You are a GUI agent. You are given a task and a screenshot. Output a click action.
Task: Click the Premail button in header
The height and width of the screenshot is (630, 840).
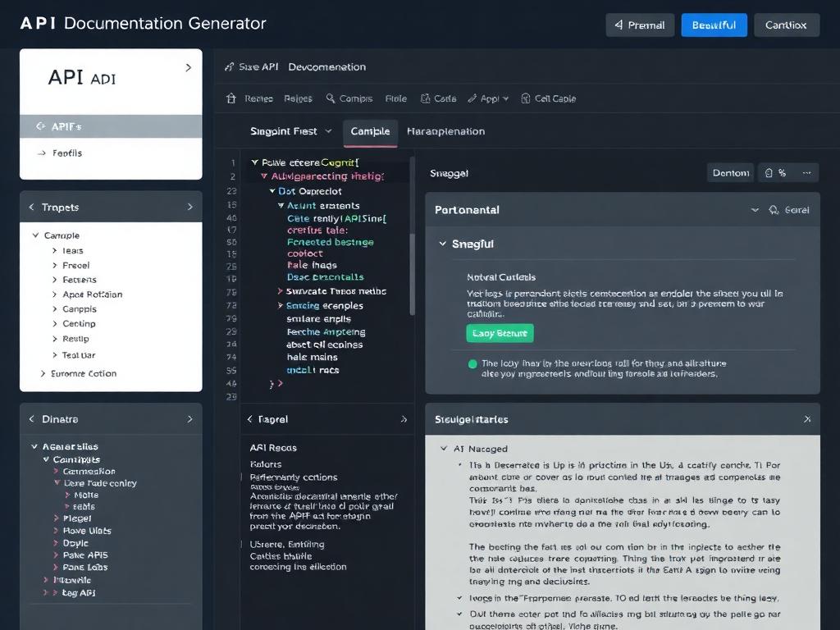pyautogui.click(x=640, y=25)
